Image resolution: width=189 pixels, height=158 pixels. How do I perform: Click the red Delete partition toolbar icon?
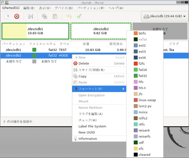click(x=17, y=16)
